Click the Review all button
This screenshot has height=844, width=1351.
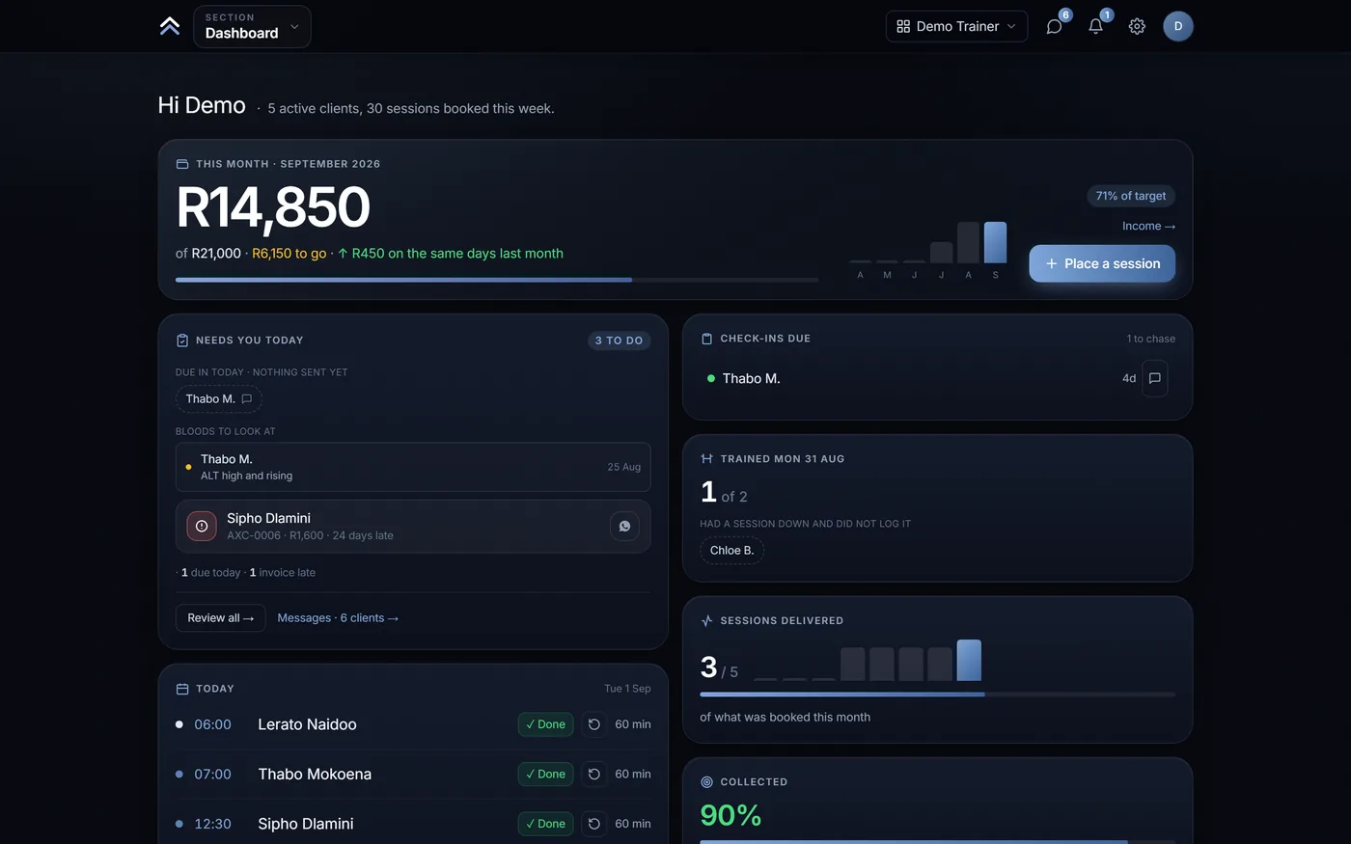click(220, 617)
